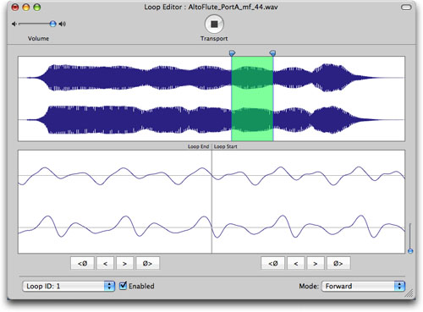Click the mute speaker icon left of Volume slider

click(14, 24)
